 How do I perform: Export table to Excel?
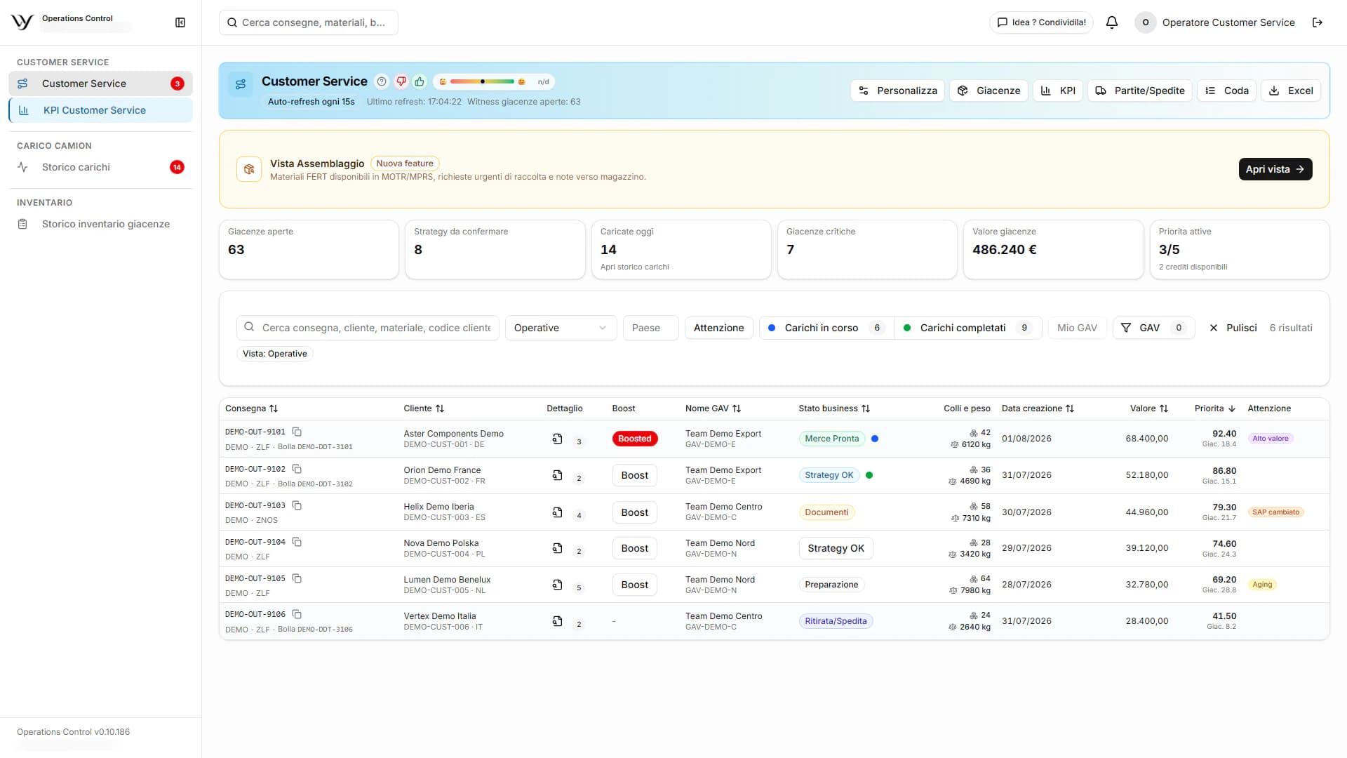1291,91
